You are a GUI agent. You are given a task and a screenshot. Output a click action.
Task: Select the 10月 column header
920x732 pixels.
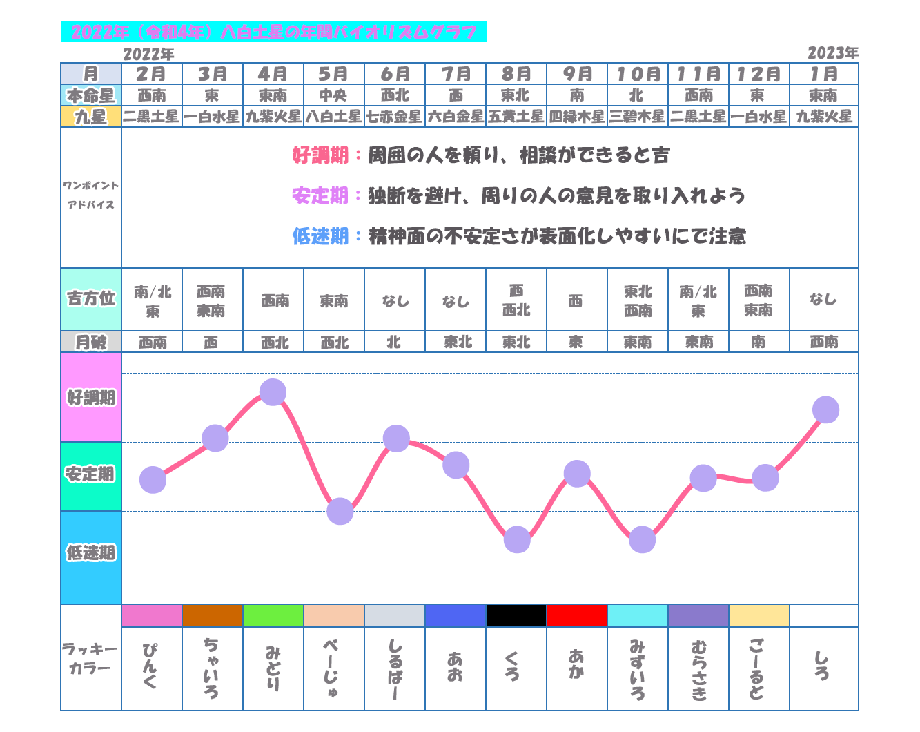(x=638, y=74)
